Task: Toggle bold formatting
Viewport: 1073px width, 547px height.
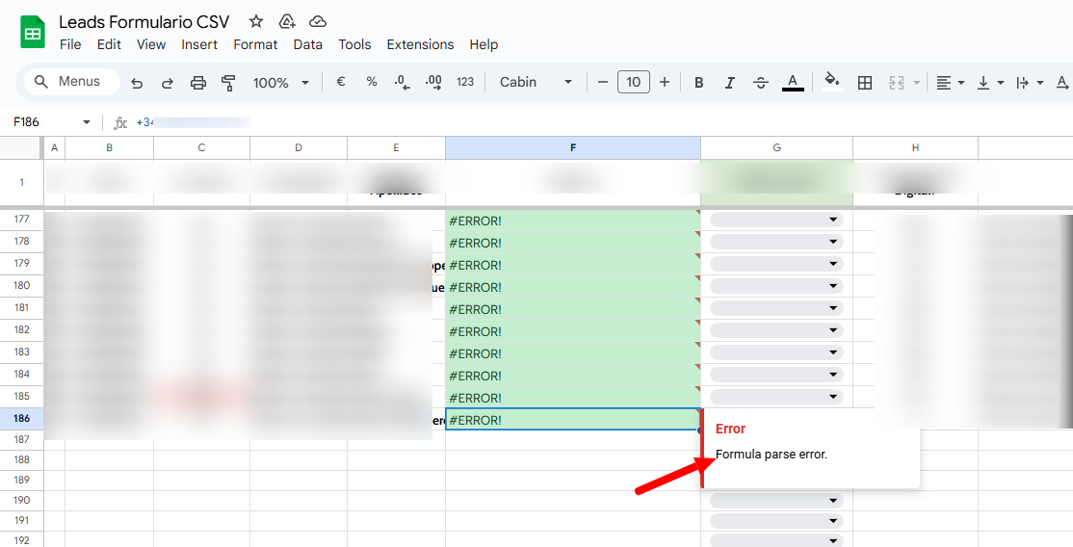Action: 698,83
